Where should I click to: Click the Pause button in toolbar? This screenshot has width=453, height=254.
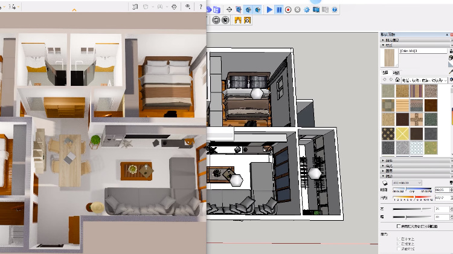tap(279, 10)
